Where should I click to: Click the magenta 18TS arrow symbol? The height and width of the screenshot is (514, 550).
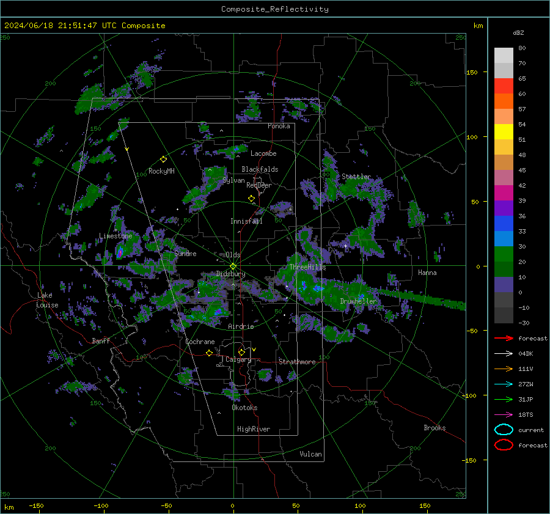point(504,415)
